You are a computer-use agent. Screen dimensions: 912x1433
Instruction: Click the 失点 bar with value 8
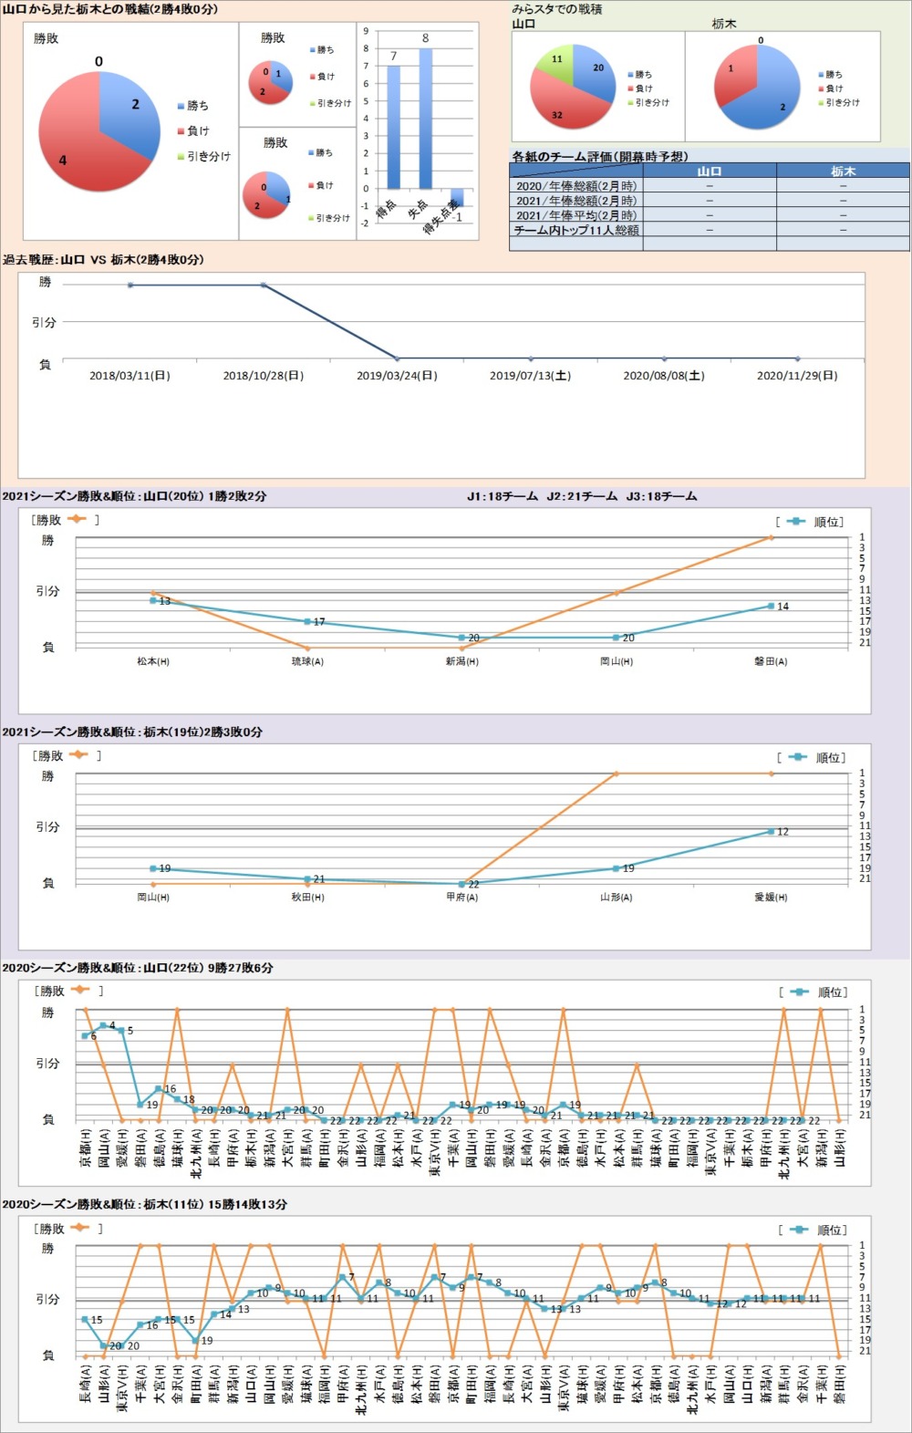coord(425,119)
